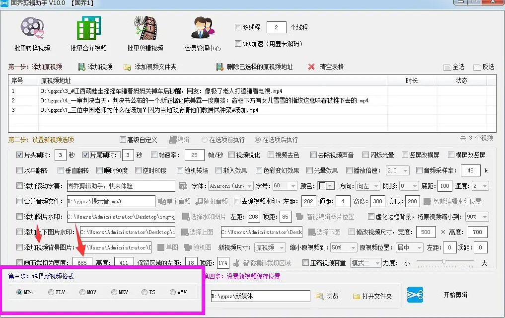Select row 2 video 一审判决当天

pos(252,100)
